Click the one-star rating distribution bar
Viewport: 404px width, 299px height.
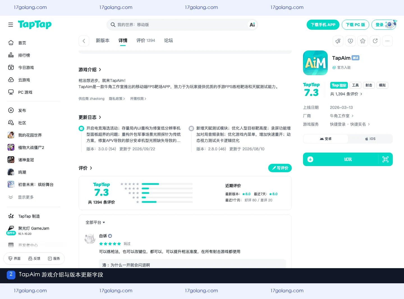pyautogui.click(x=167, y=202)
